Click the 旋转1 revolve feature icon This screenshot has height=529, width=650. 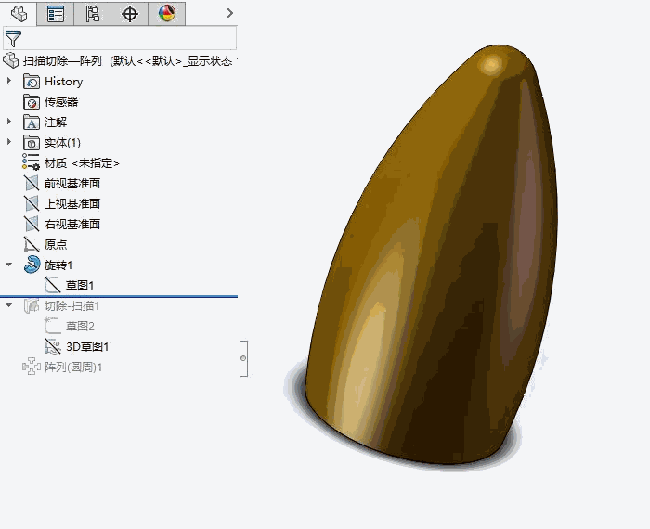tap(32, 264)
